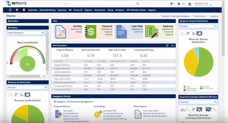Refresh the NFP Executive portlet
Viewport: 228px width, 123px height.
click(x=167, y=45)
